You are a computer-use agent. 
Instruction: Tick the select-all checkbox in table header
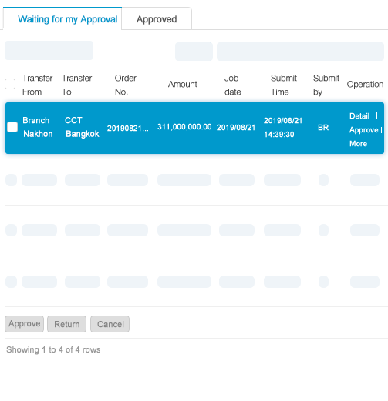pos(10,84)
